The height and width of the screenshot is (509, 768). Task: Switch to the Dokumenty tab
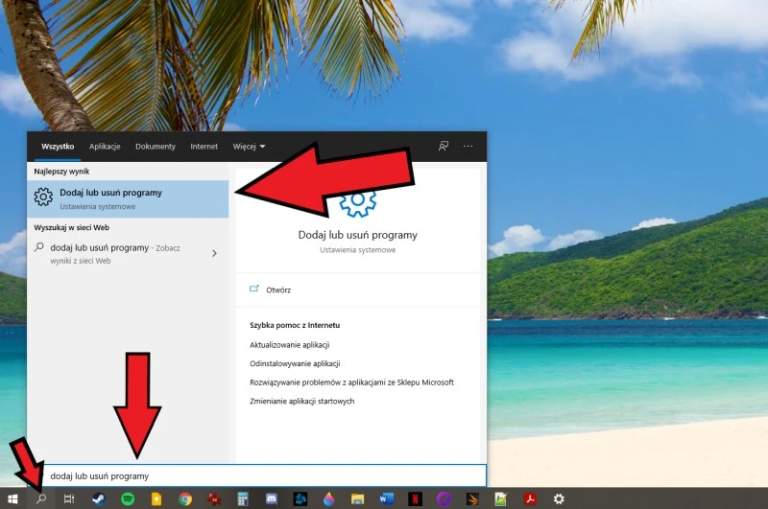[x=156, y=147]
